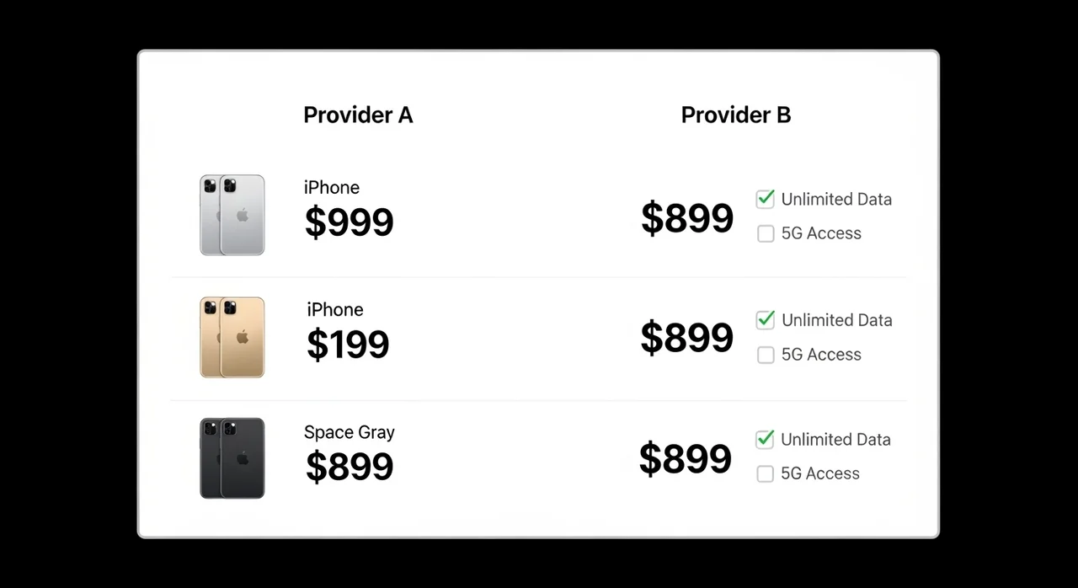Image resolution: width=1078 pixels, height=588 pixels.
Task: Select the $899 Space Gray Provider A price
Action: (x=349, y=467)
